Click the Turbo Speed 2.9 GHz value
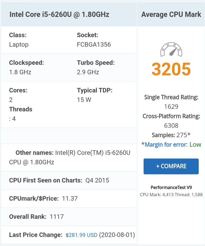Viewport: 205px width, 246px height. click(x=88, y=72)
